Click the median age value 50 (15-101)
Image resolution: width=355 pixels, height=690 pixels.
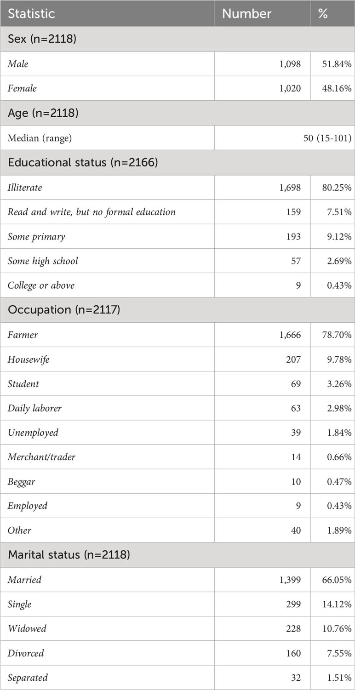click(324, 137)
